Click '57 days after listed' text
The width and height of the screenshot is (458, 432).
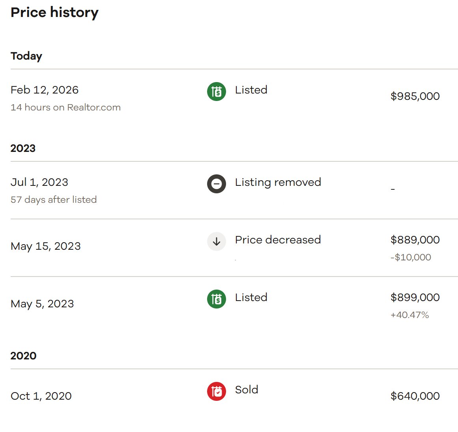[54, 200]
